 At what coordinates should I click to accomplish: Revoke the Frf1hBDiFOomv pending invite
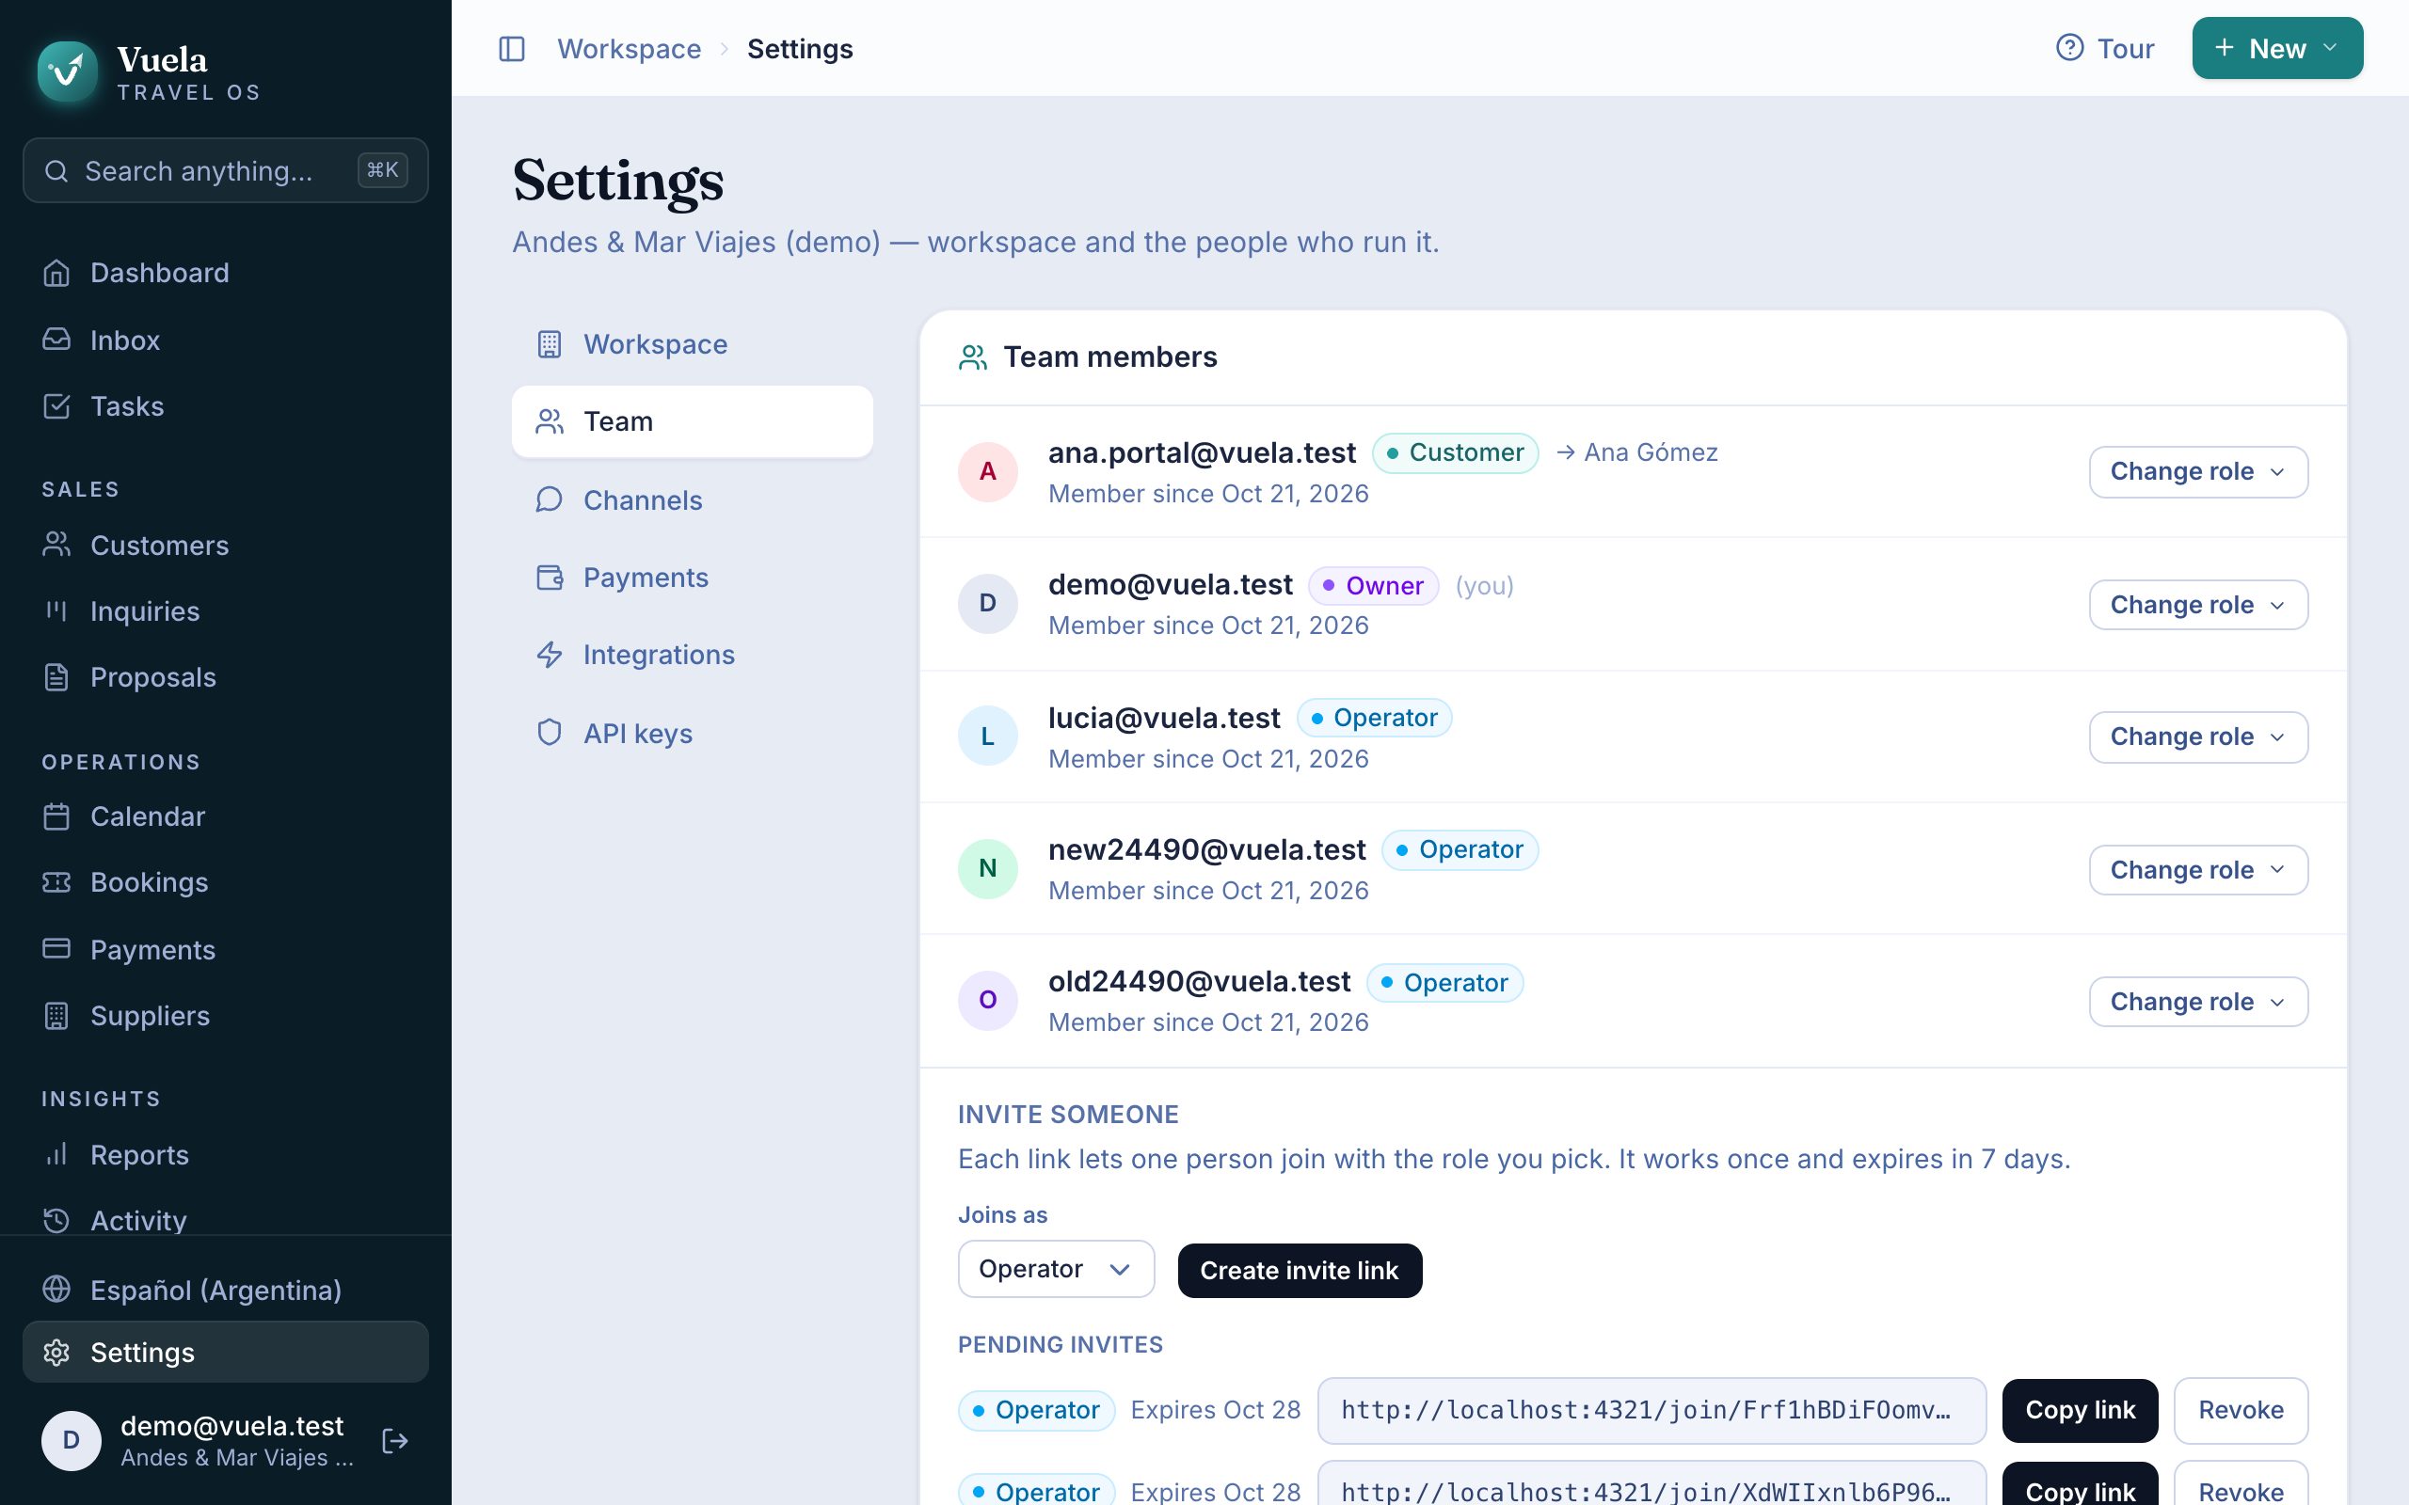[2241, 1410]
